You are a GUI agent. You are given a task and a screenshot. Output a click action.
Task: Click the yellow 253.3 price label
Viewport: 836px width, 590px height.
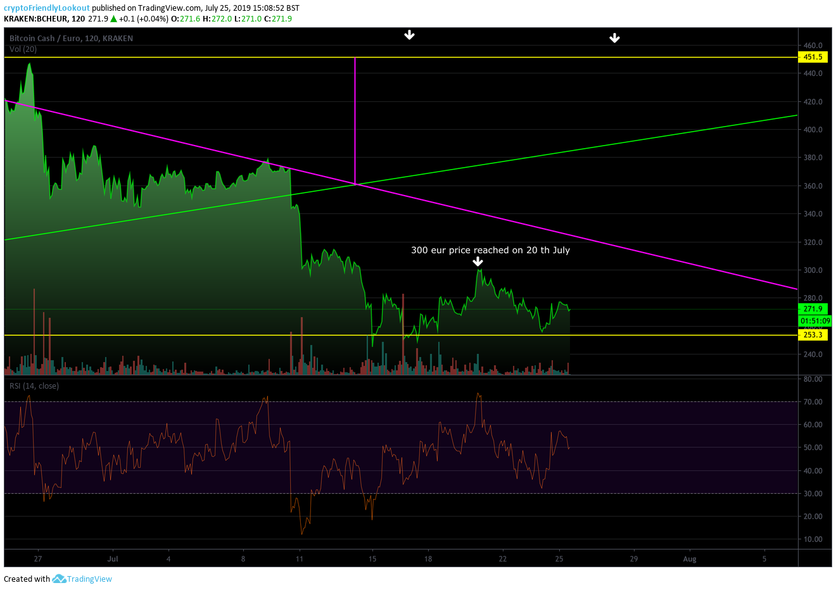[813, 335]
